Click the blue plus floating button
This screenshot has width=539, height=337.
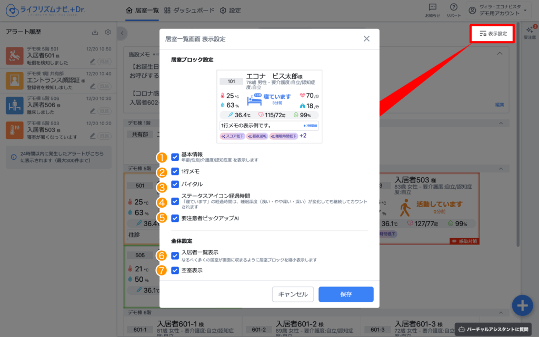tap(522, 305)
